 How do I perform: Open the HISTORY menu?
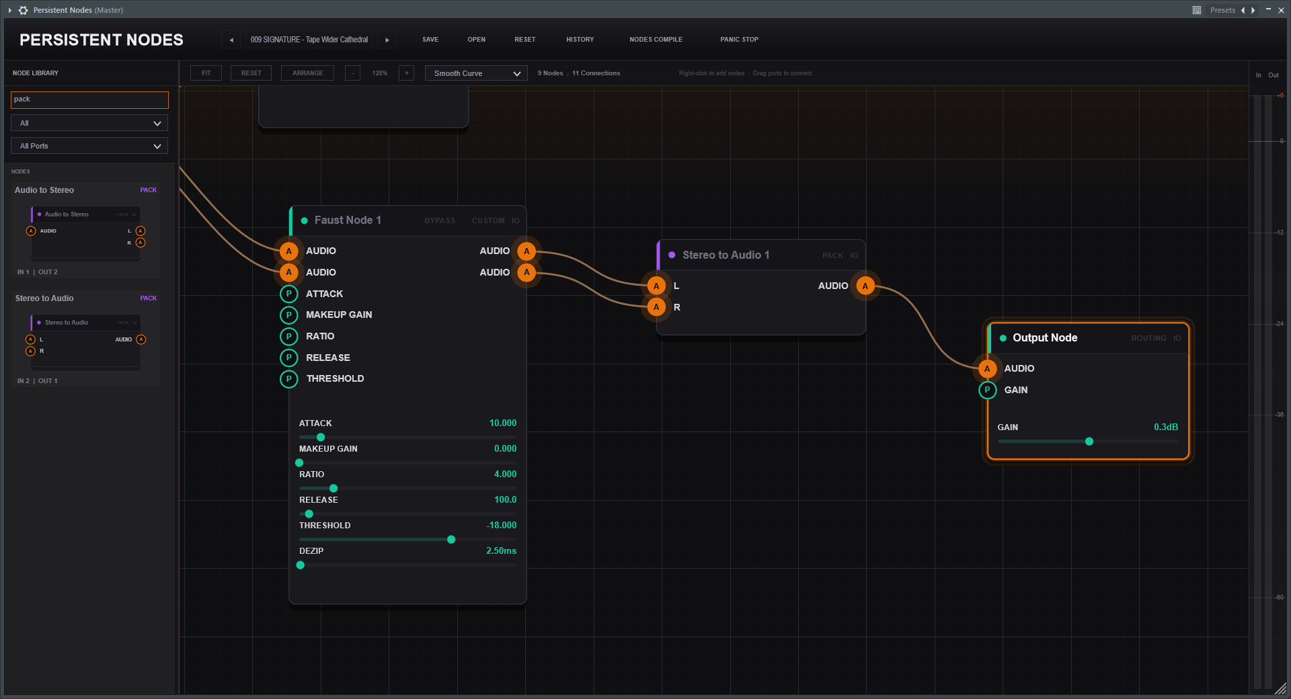(x=580, y=40)
